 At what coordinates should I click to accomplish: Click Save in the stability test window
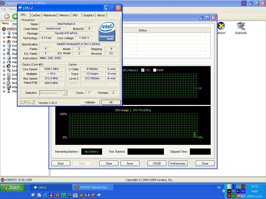coord(130,164)
